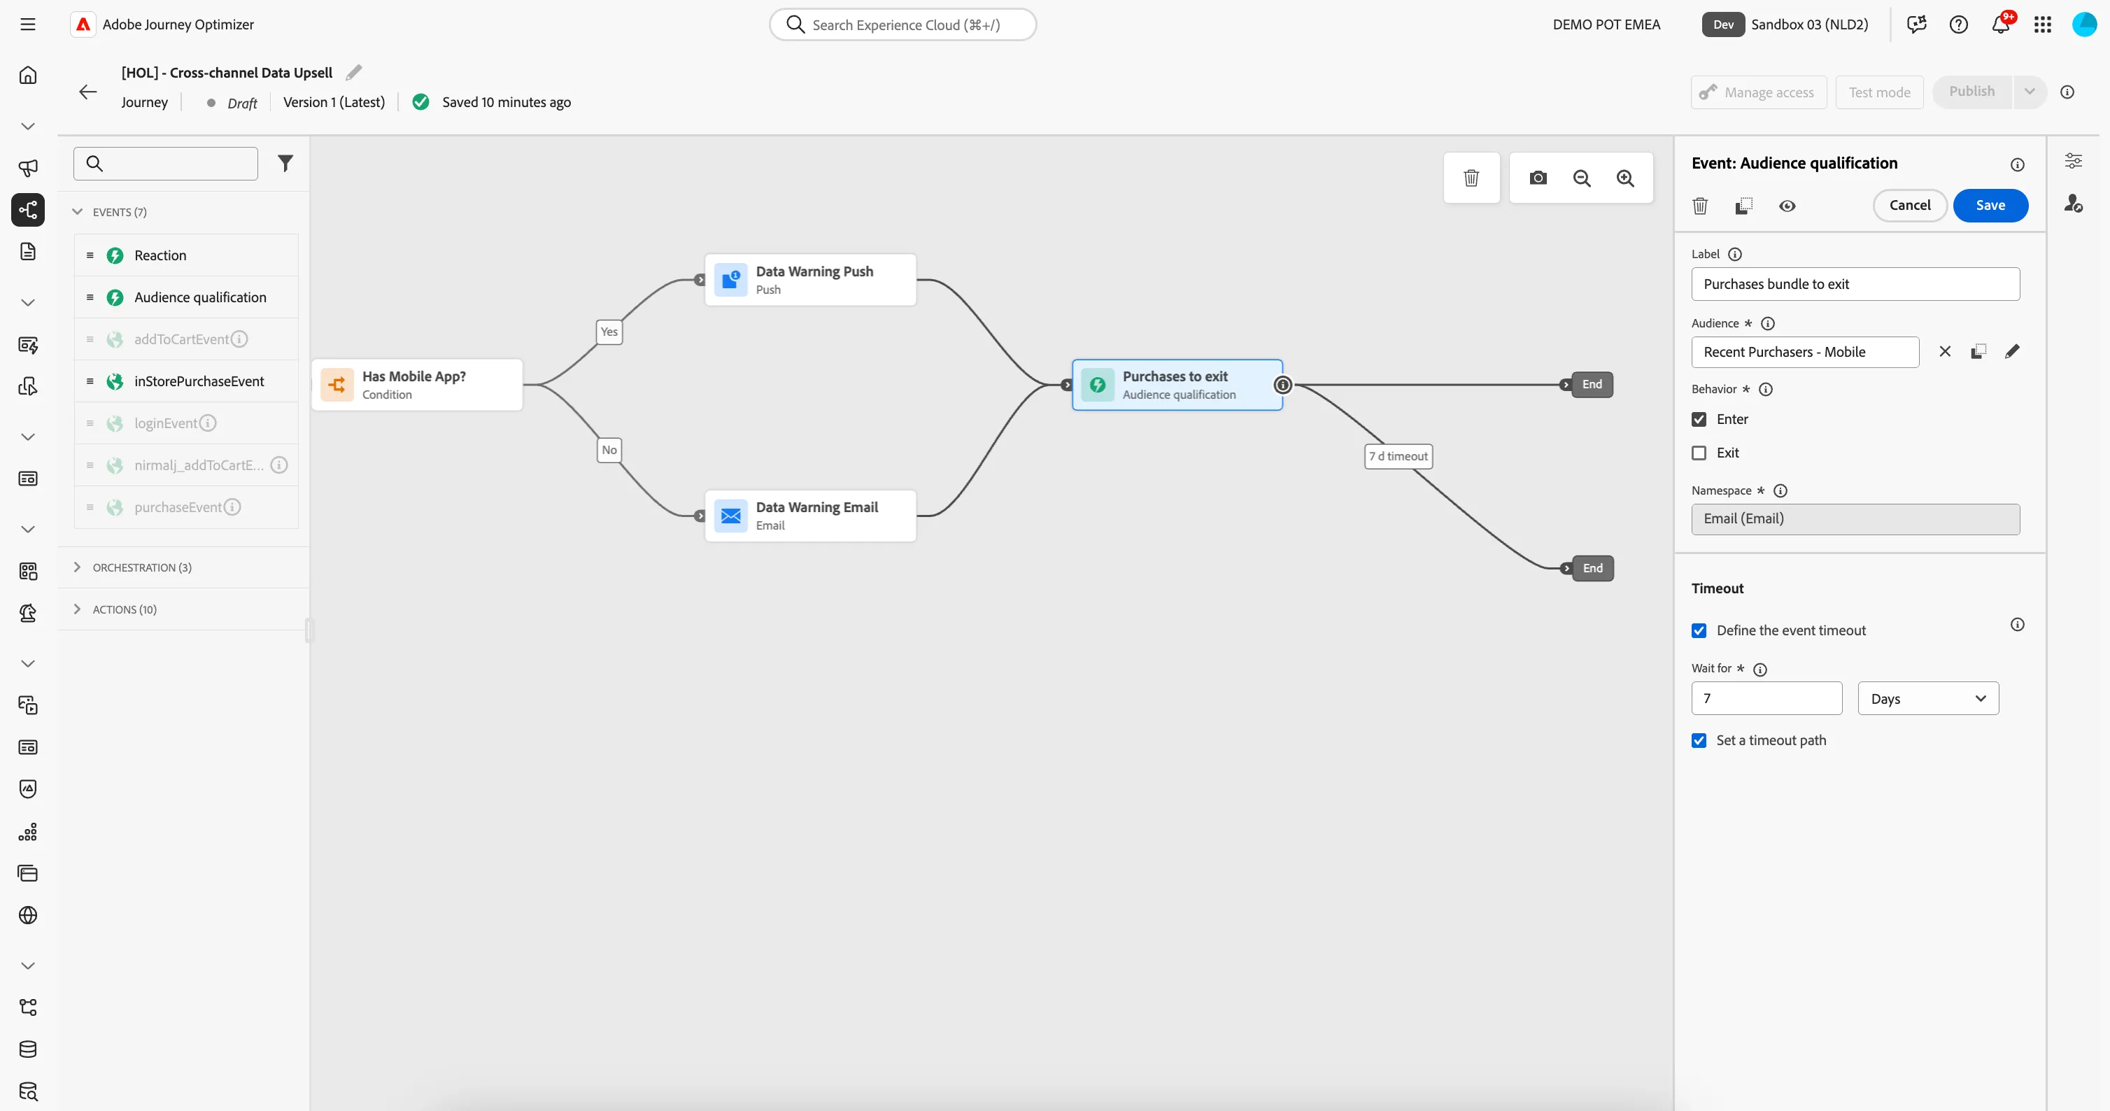Select the Data Warning Push node
2110x1111 pixels.
point(810,281)
